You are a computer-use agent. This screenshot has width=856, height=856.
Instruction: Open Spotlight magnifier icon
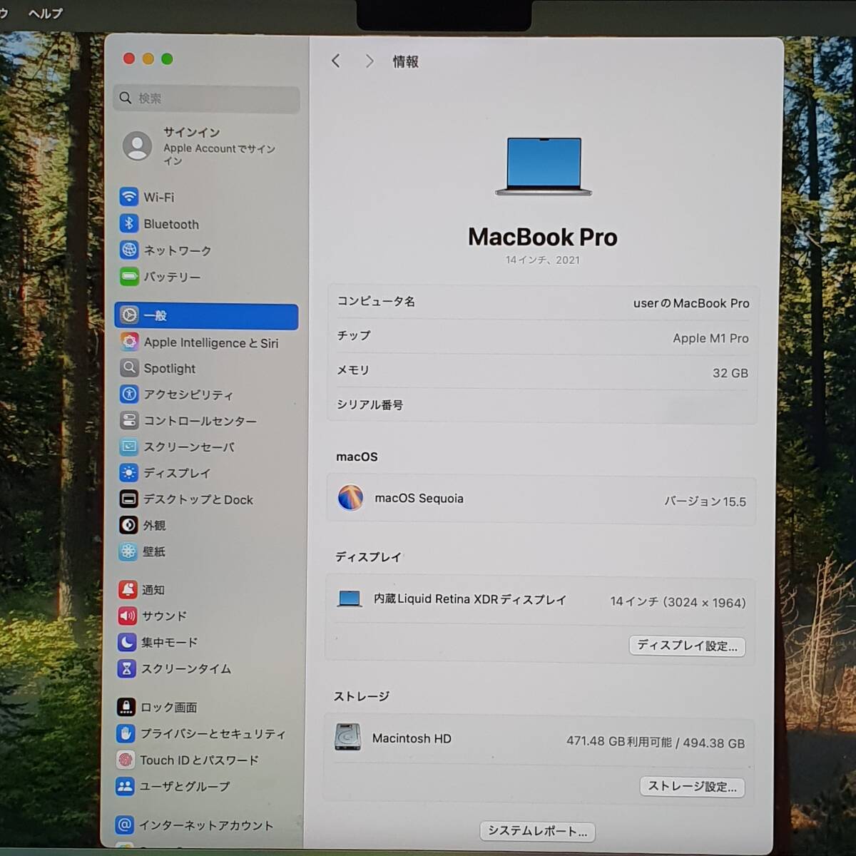128,367
